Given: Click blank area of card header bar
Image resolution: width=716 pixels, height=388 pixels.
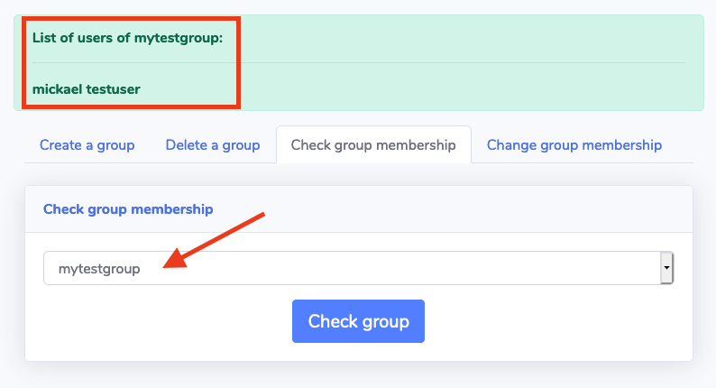Looking at the screenshot, I should [x=451, y=209].
